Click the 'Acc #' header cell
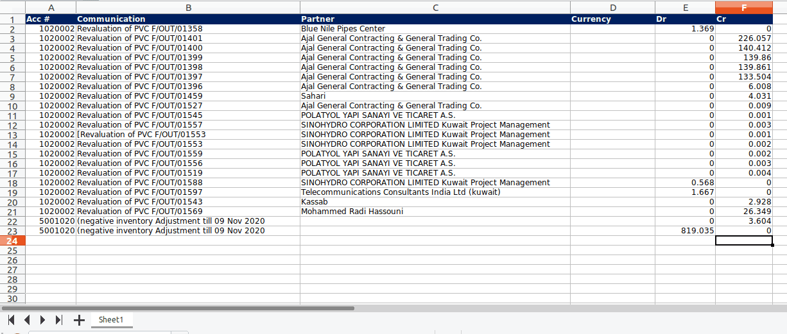 click(x=51, y=19)
